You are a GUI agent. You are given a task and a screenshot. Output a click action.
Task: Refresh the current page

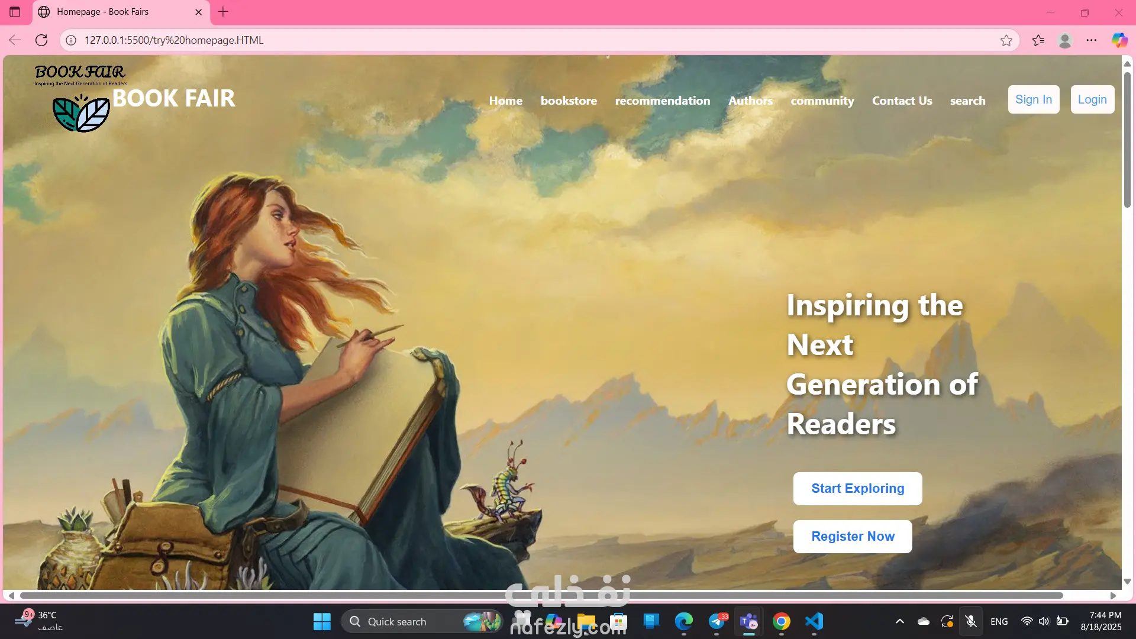pos(41,40)
